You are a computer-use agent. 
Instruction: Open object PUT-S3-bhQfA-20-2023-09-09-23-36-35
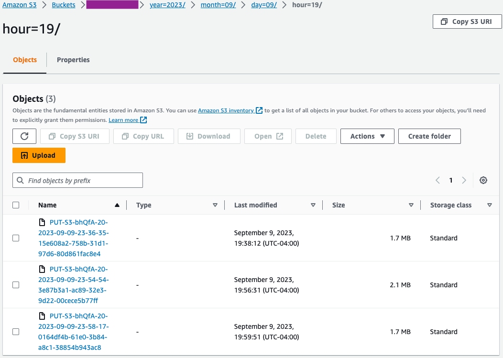coord(74,238)
